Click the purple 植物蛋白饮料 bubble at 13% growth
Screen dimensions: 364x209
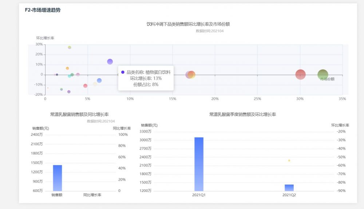[x=110, y=62]
